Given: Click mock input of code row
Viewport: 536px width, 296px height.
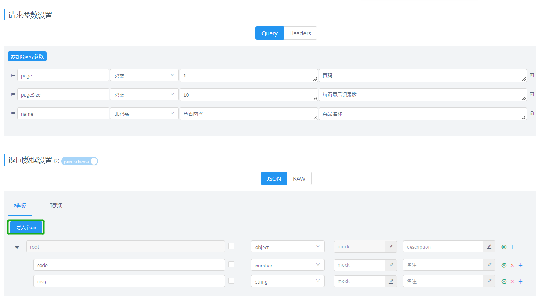Looking at the screenshot, I should [x=359, y=265].
